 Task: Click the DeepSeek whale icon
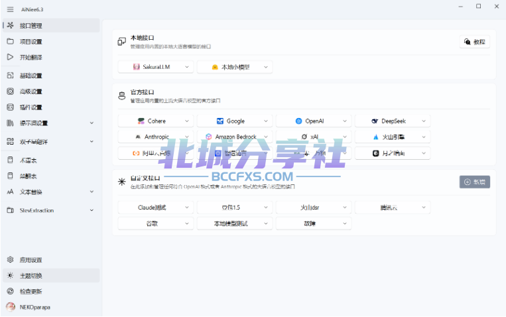[x=375, y=121]
